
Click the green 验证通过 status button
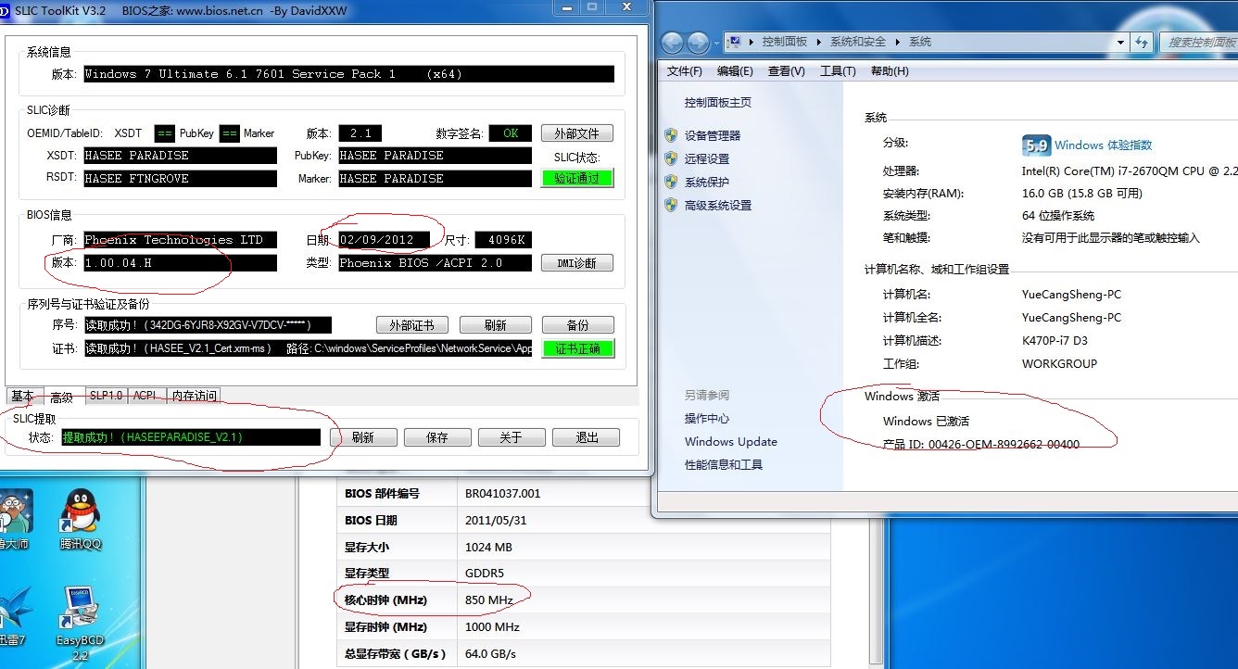(577, 178)
